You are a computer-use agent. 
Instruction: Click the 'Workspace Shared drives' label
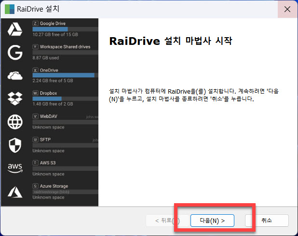tap(65, 47)
